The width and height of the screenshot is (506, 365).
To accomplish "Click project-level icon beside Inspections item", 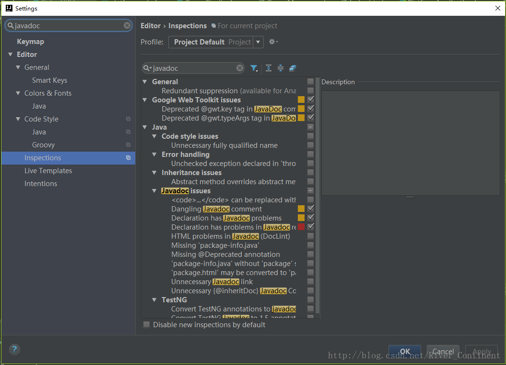I will coord(128,158).
